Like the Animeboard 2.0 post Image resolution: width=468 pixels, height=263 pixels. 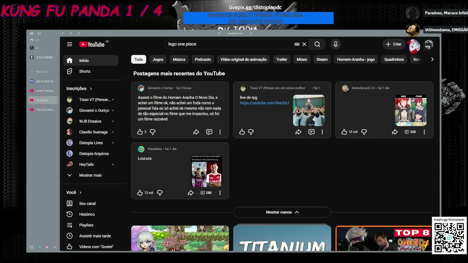pyautogui.click(x=344, y=132)
